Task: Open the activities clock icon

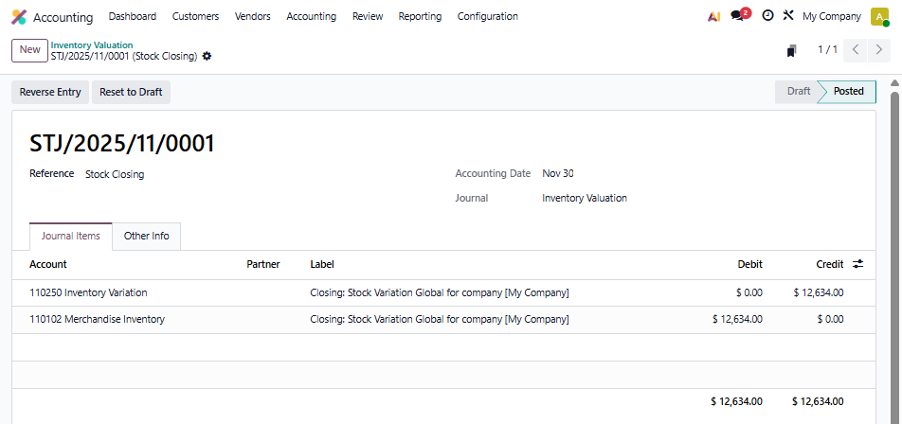Action: tap(767, 16)
